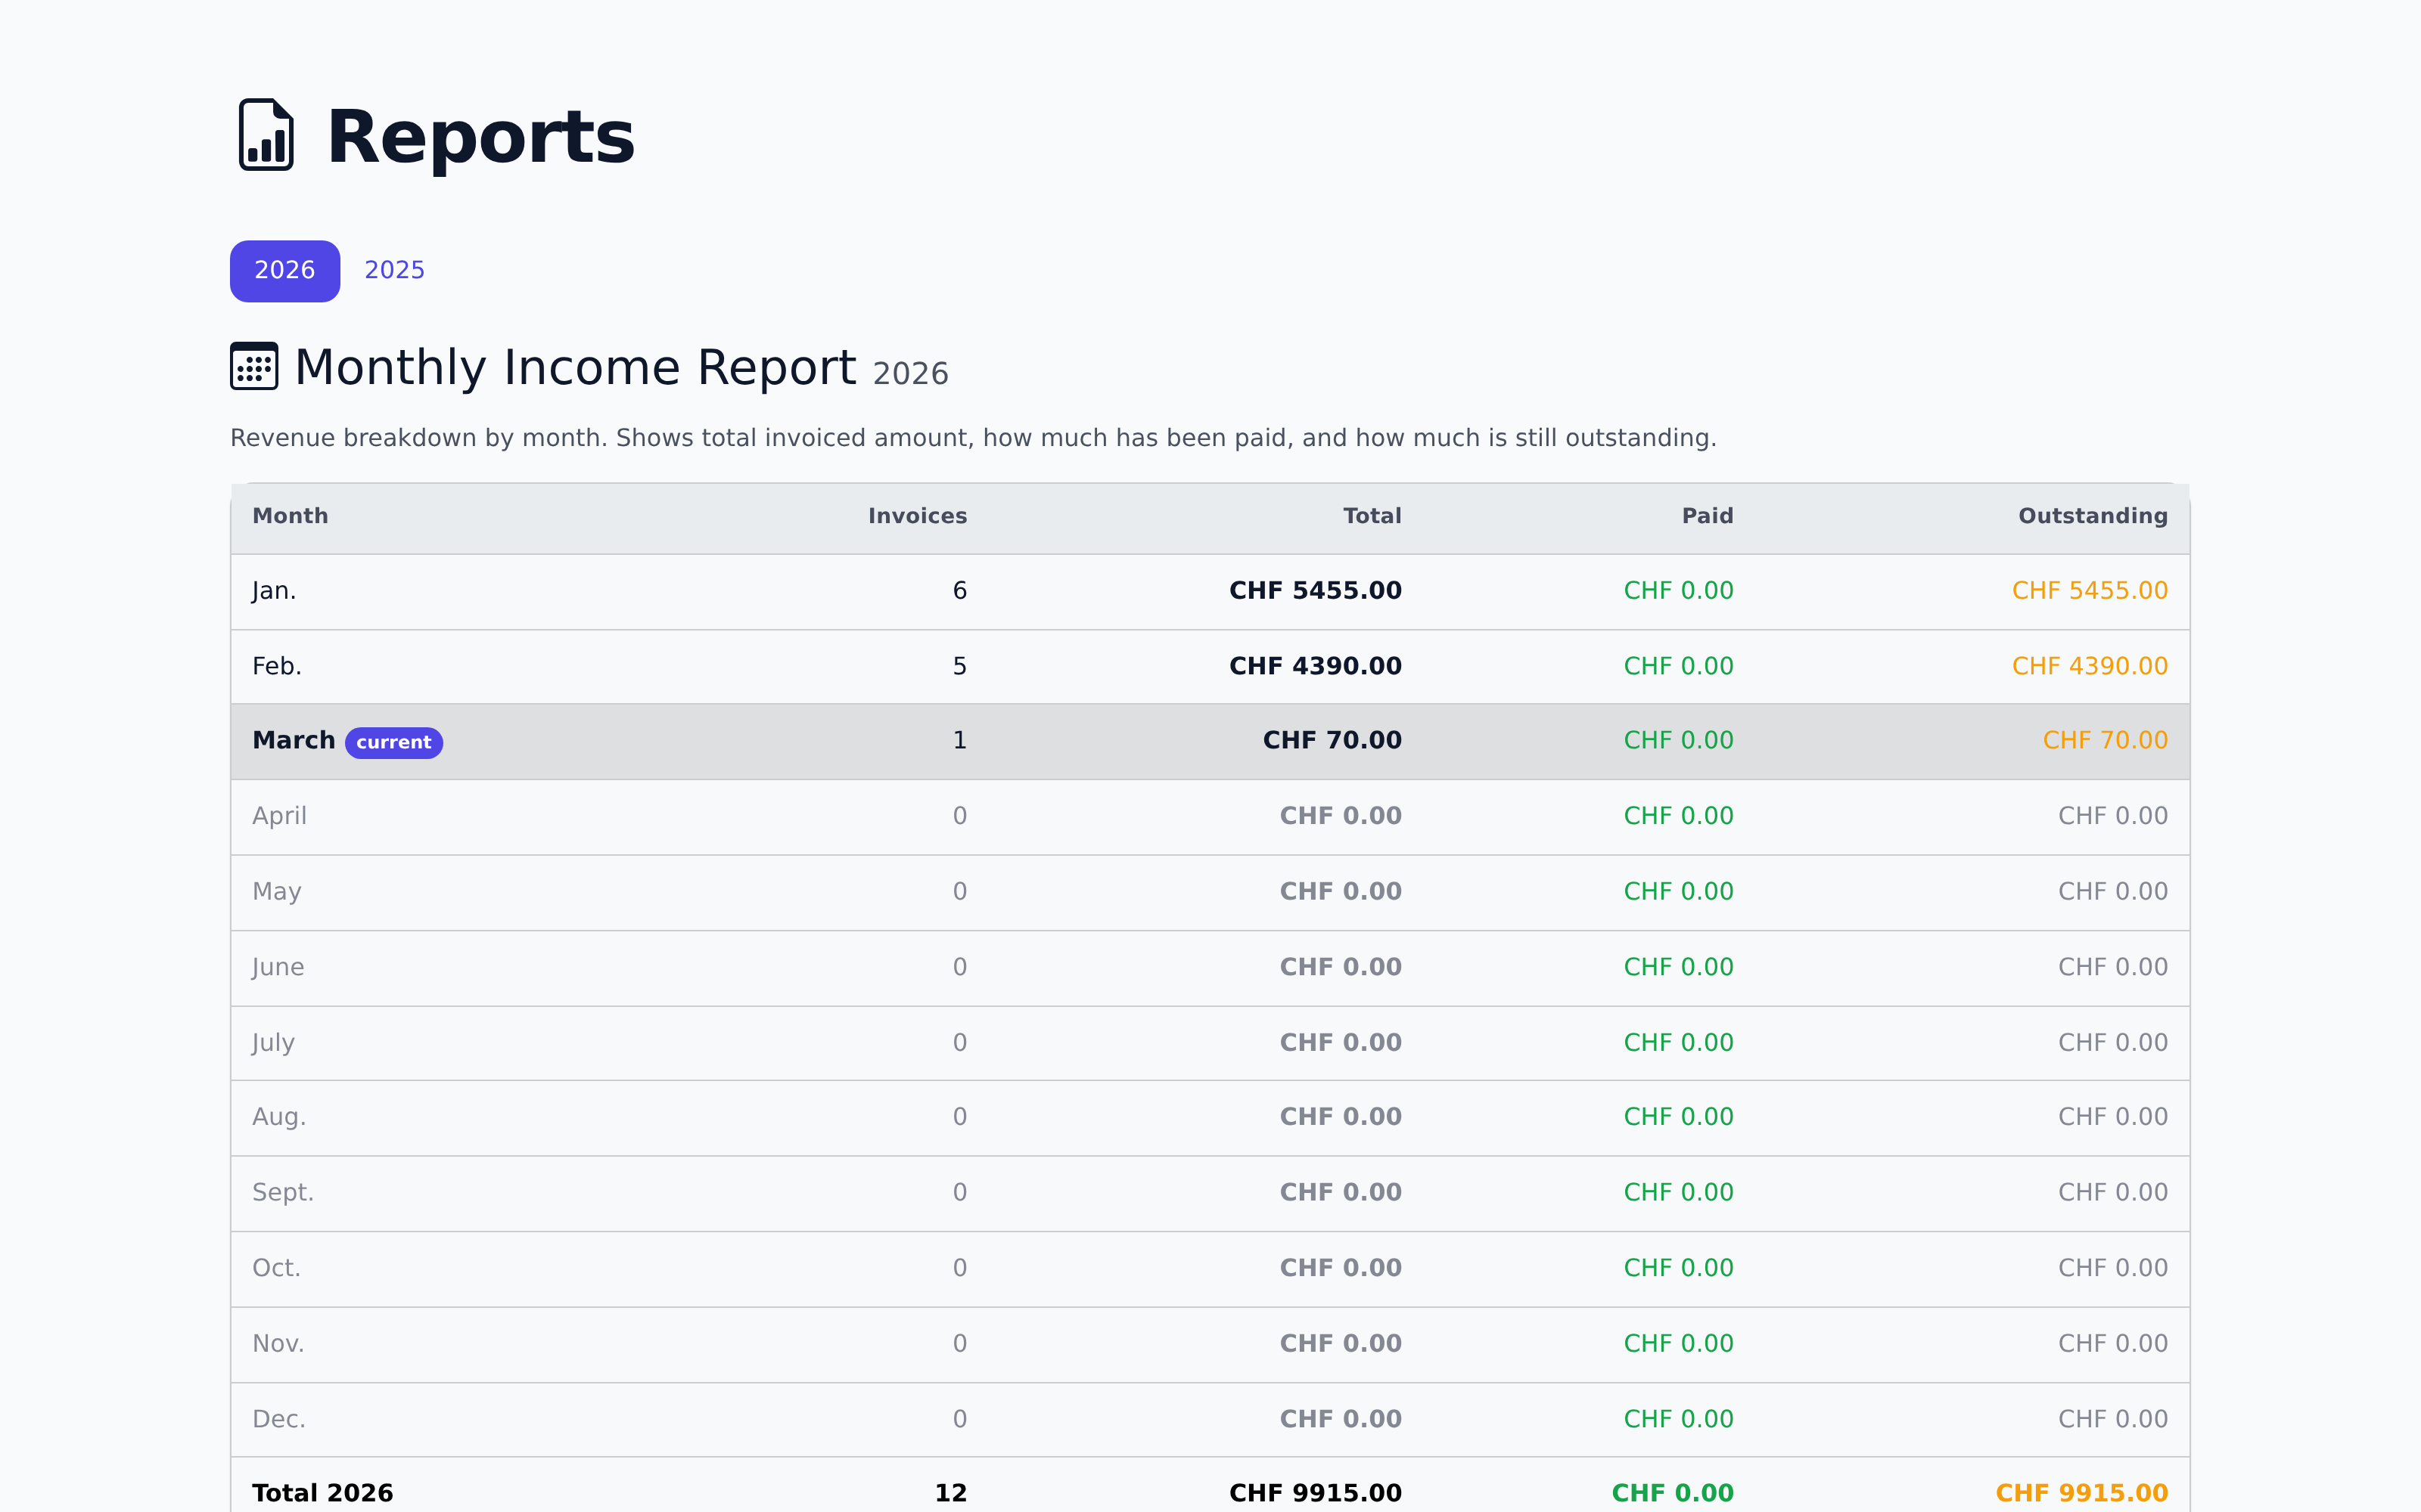
Task: Select the 2026 year tab
Action: click(x=284, y=270)
